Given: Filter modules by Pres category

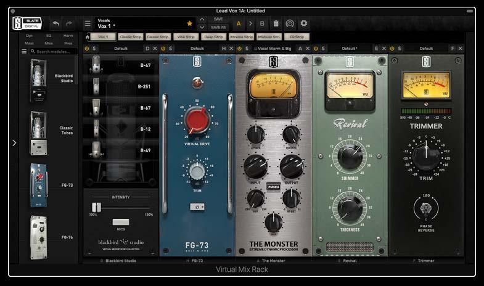Looking at the screenshot, I should (68, 43).
